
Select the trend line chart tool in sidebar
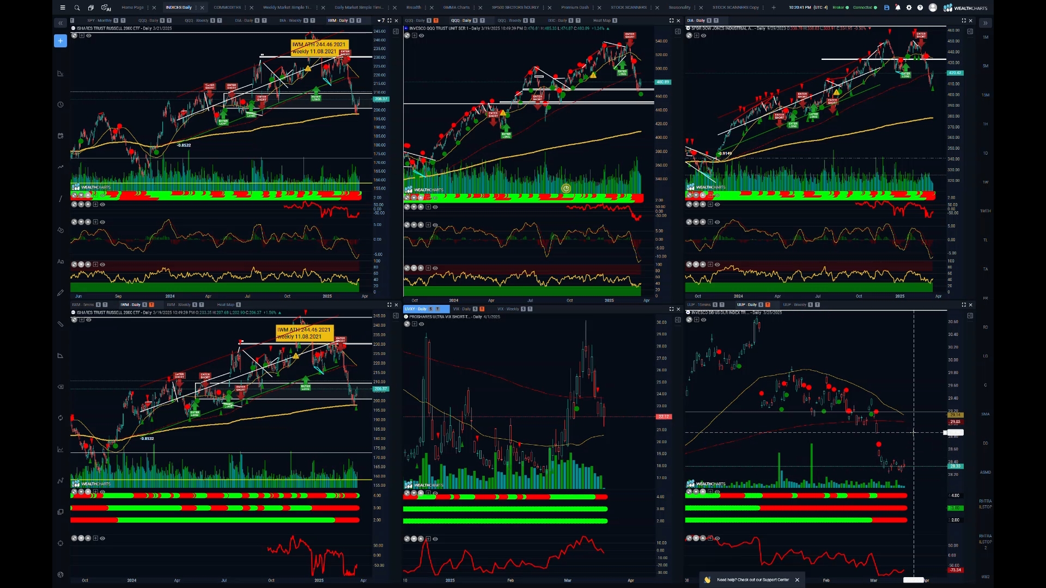[x=60, y=167]
